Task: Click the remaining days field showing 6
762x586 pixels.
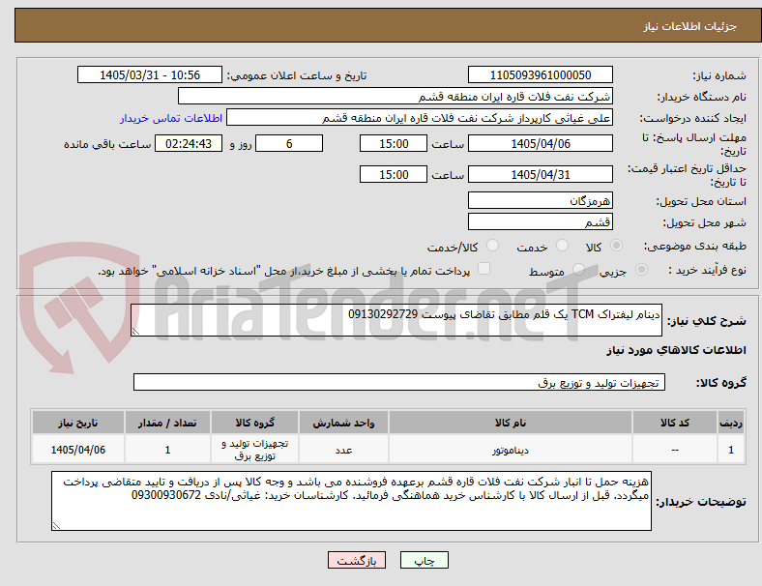Action: coord(289,143)
